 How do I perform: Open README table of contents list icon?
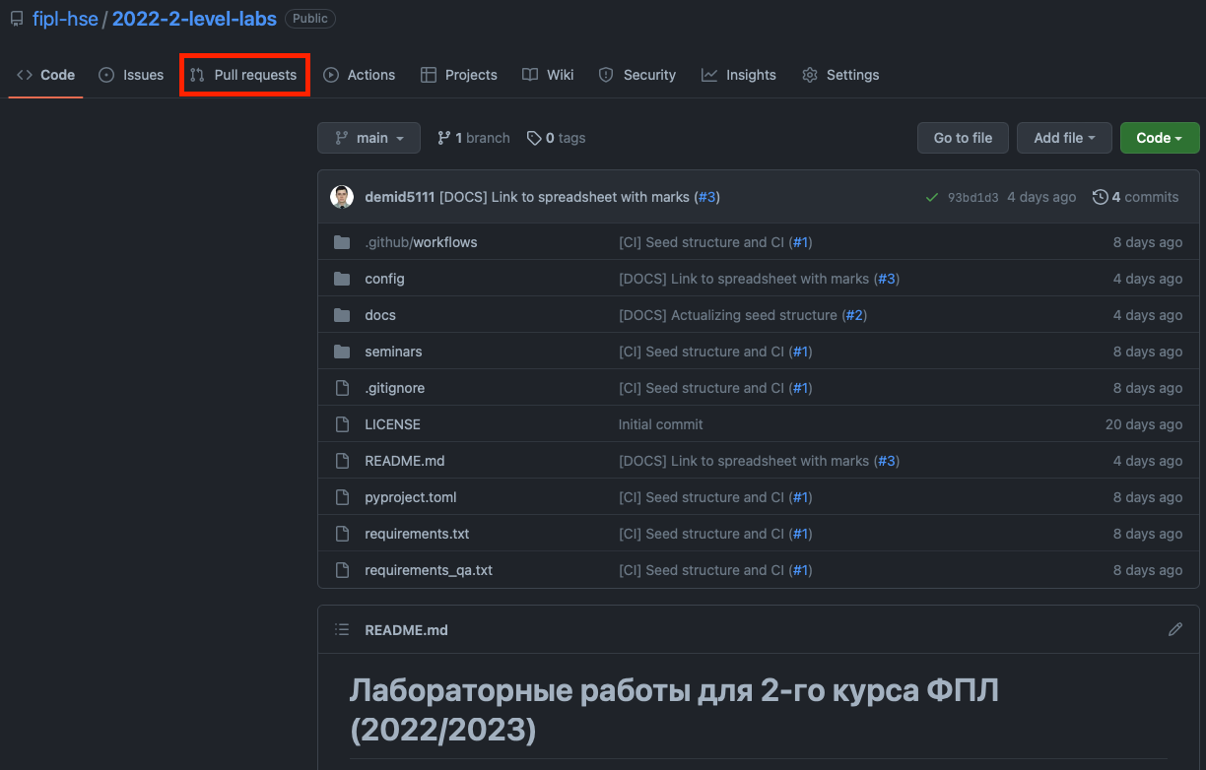tap(342, 629)
